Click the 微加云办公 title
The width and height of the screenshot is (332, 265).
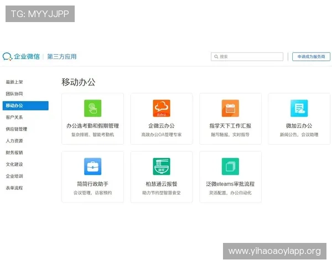299,126
